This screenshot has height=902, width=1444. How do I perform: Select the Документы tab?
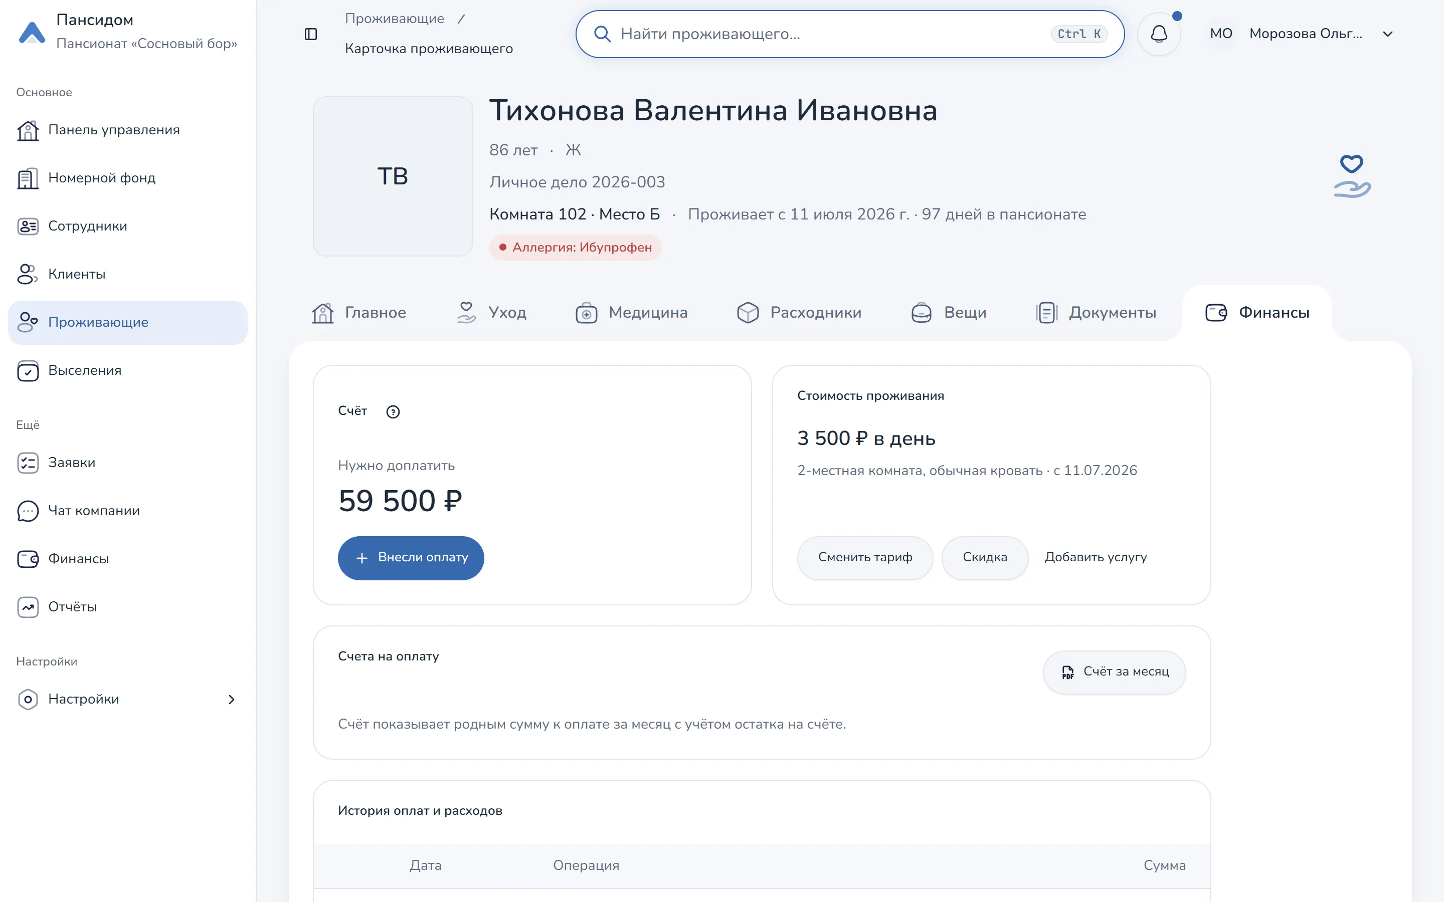pyautogui.click(x=1096, y=313)
